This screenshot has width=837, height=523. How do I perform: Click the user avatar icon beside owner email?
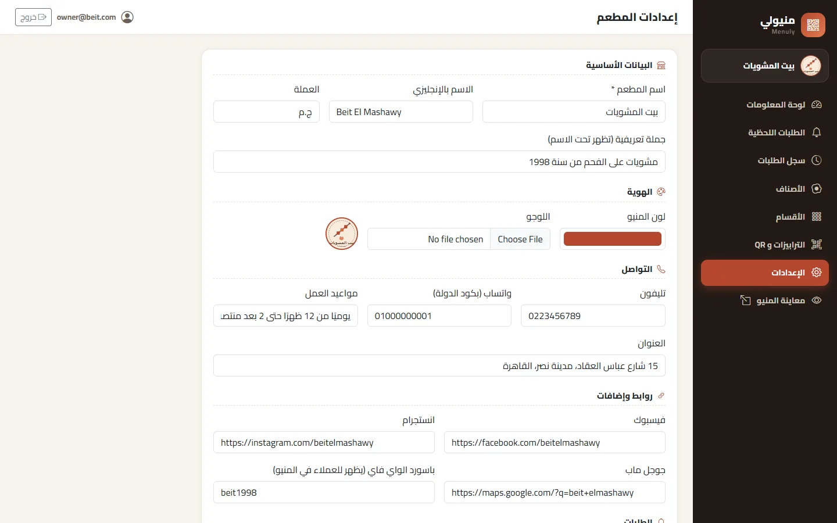click(127, 17)
